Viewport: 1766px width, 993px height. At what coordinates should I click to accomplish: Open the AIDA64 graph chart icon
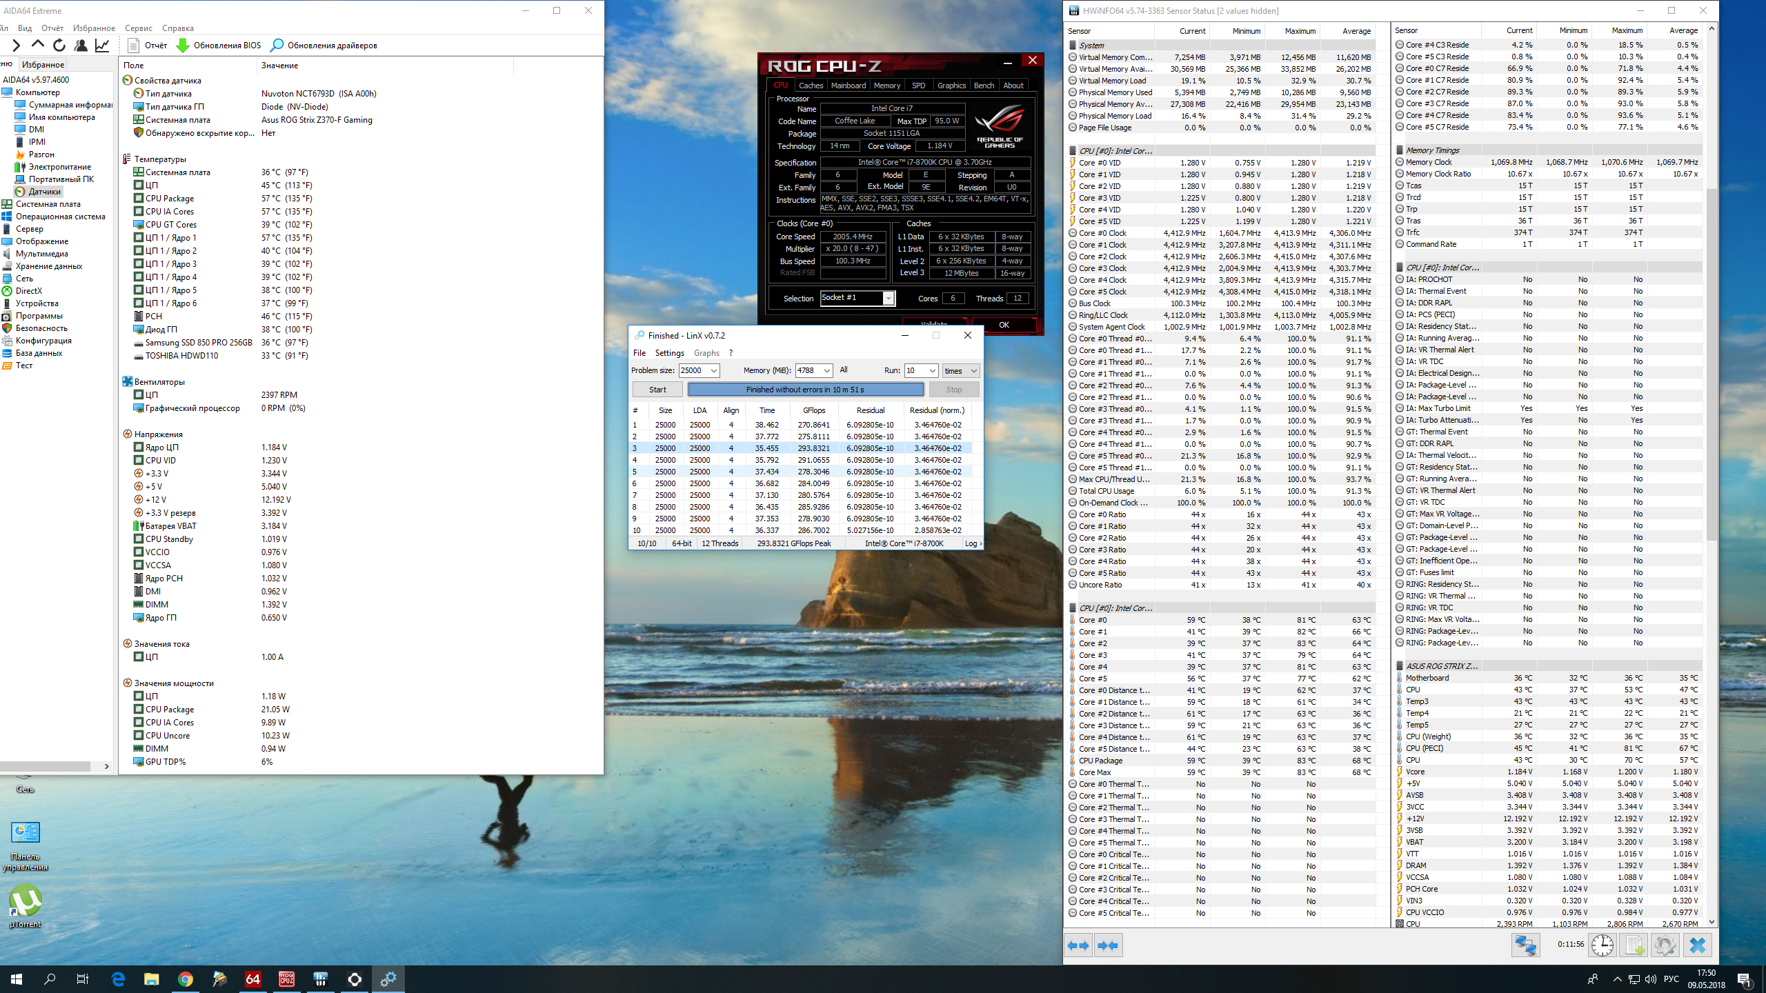pyautogui.click(x=102, y=46)
